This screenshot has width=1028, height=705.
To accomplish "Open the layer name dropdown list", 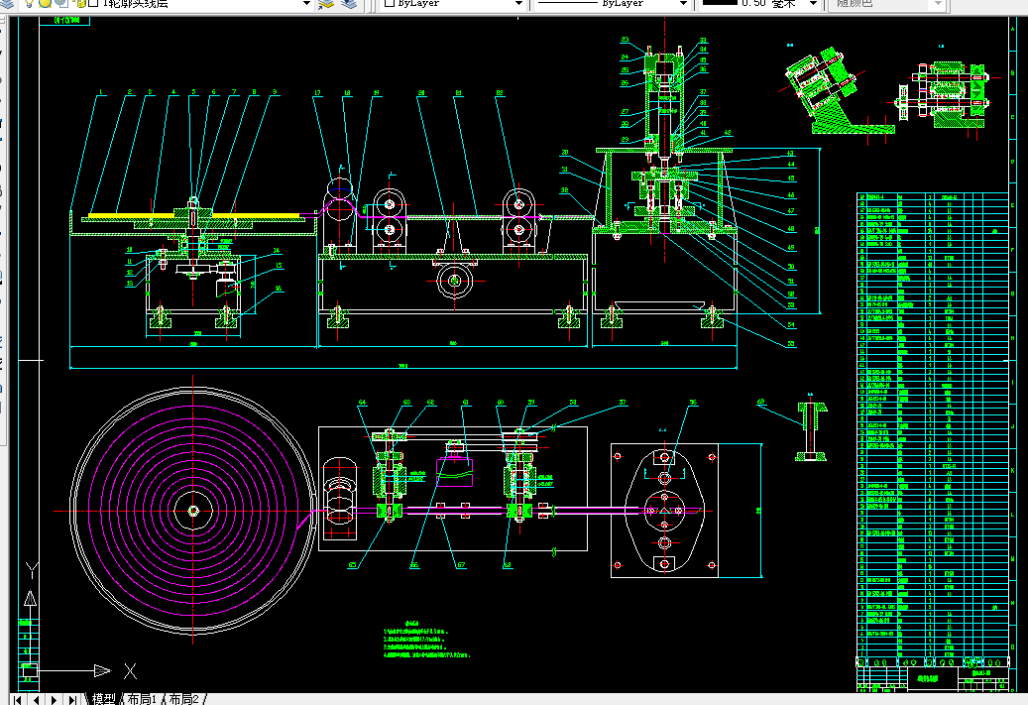I will (306, 3).
